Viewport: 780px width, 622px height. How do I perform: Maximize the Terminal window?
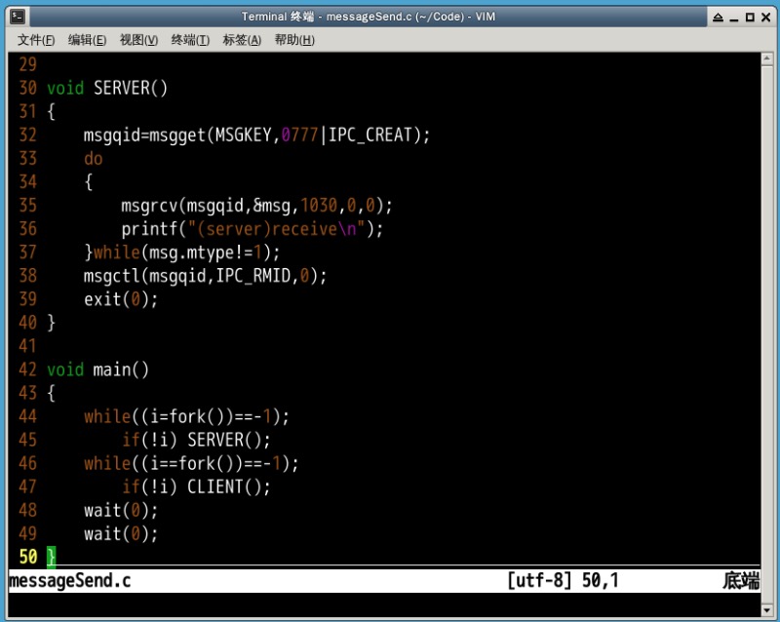749,17
